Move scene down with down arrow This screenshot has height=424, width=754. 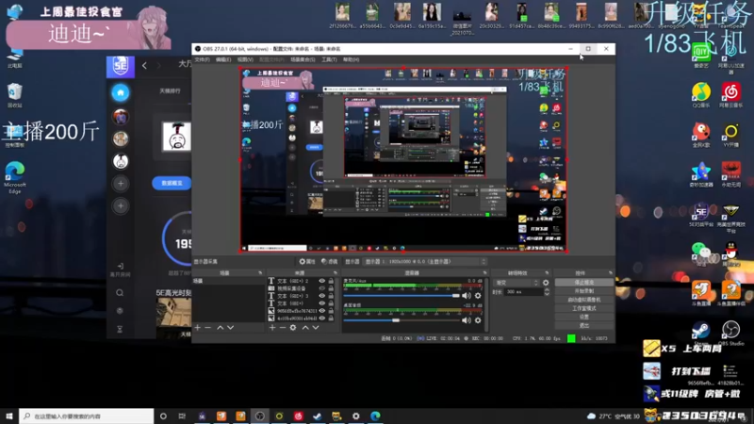tap(230, 327)
